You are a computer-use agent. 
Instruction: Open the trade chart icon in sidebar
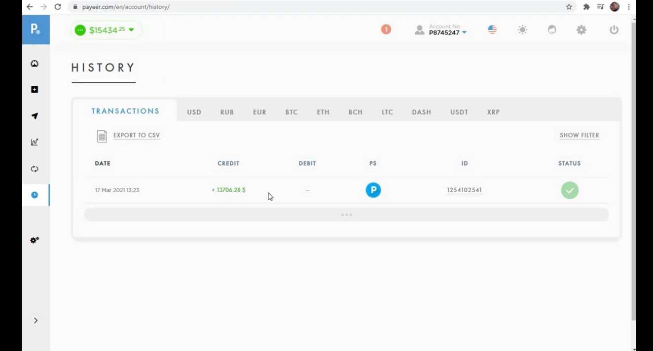[35, 142]
